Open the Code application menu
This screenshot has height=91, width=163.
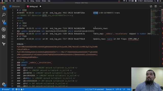[x=6, y=1]
